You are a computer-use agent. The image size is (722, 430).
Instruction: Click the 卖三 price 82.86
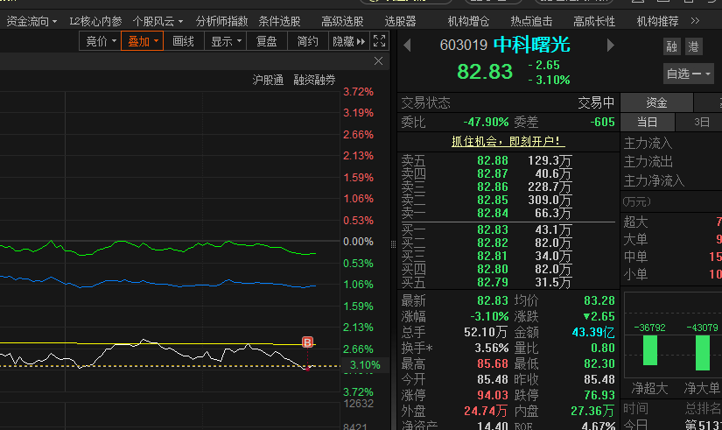492,187
